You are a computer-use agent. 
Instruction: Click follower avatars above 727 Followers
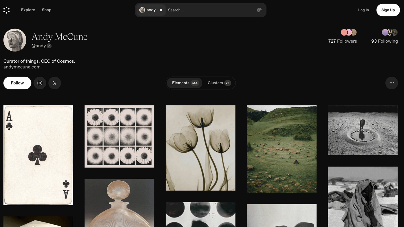click(x=349, y=32)
